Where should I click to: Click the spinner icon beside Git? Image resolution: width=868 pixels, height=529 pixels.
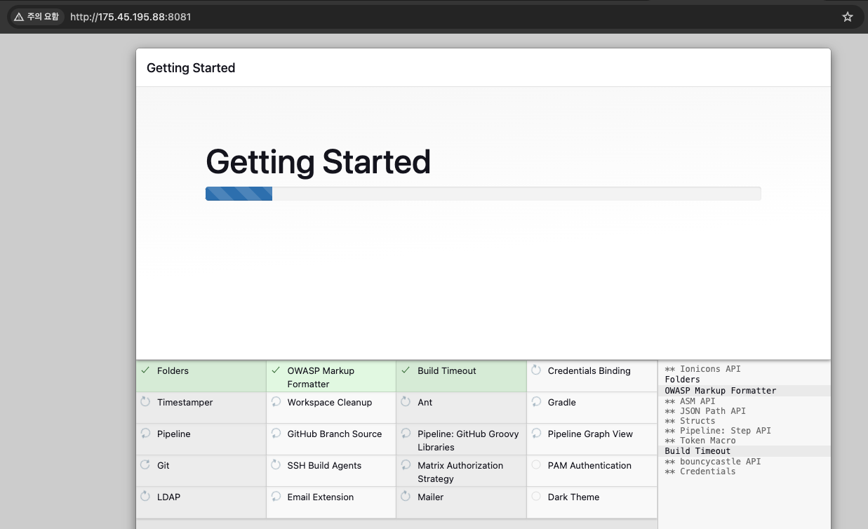[145, 464]
